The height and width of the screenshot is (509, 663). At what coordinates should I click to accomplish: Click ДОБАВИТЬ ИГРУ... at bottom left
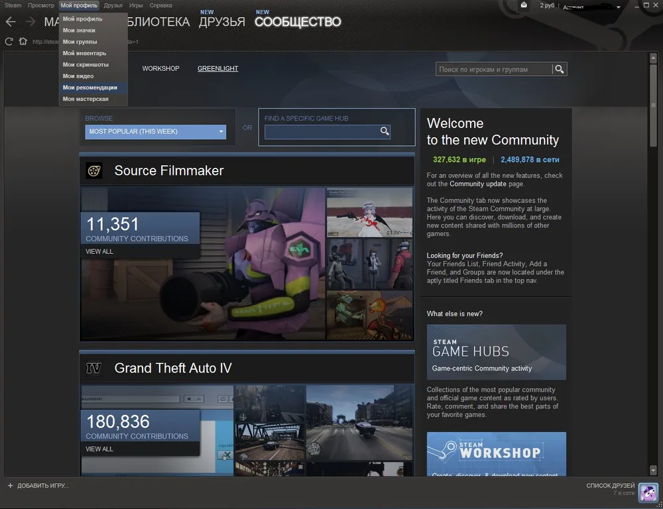42,486
